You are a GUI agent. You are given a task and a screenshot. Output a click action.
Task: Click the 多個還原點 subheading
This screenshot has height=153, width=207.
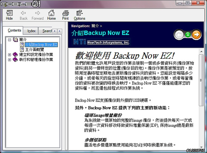[x=95, y=140]
